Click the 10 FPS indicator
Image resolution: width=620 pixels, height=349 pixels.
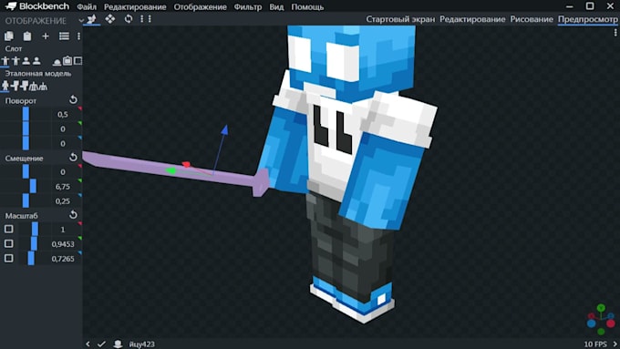tap(595, 344)
